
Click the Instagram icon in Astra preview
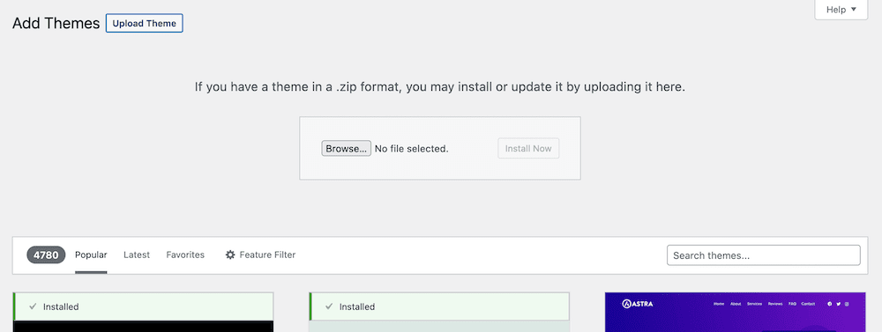847,304
